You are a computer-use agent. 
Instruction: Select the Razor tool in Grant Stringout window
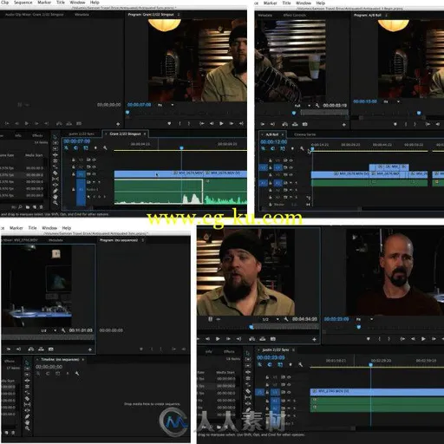tap(55, 173)
